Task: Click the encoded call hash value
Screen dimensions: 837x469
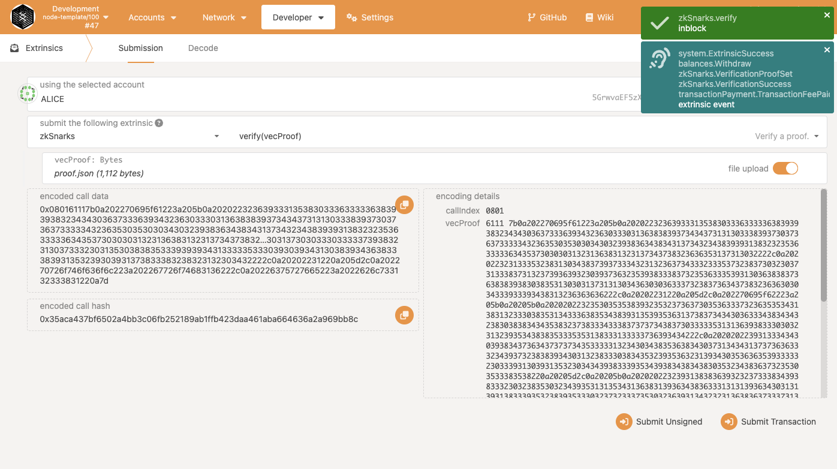Action: point(199,319)
